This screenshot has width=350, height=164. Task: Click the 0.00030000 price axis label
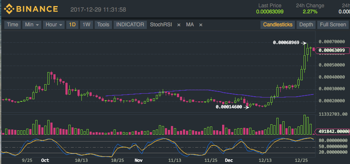(x=332, y=89)
